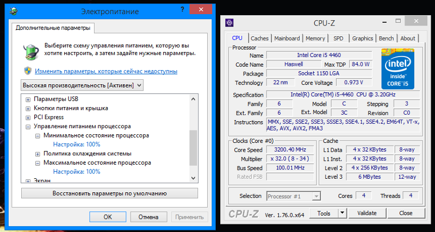Click the Instructions list text in CPU-Z
Screen dimensions: 435x232
pyautogui.click(x=343, y=125)
